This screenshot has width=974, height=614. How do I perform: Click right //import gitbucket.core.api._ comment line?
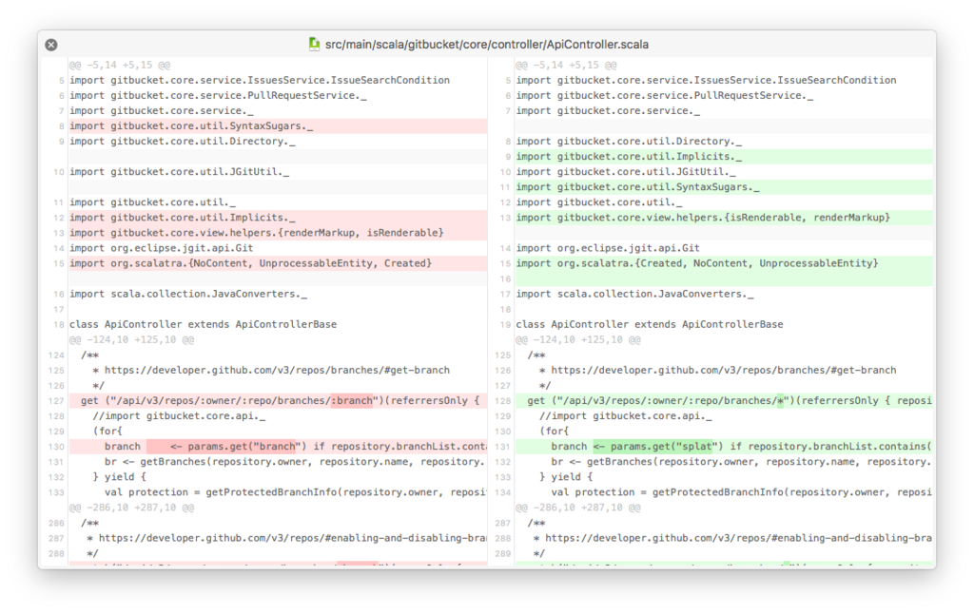click(x=626, y=416)
